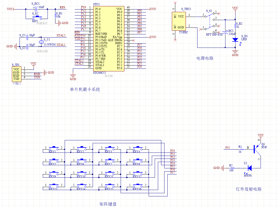Select the U1 HWFS infrared diode
Image resolution: width=278 pixels, height=208 pixels.
point(249,168)
